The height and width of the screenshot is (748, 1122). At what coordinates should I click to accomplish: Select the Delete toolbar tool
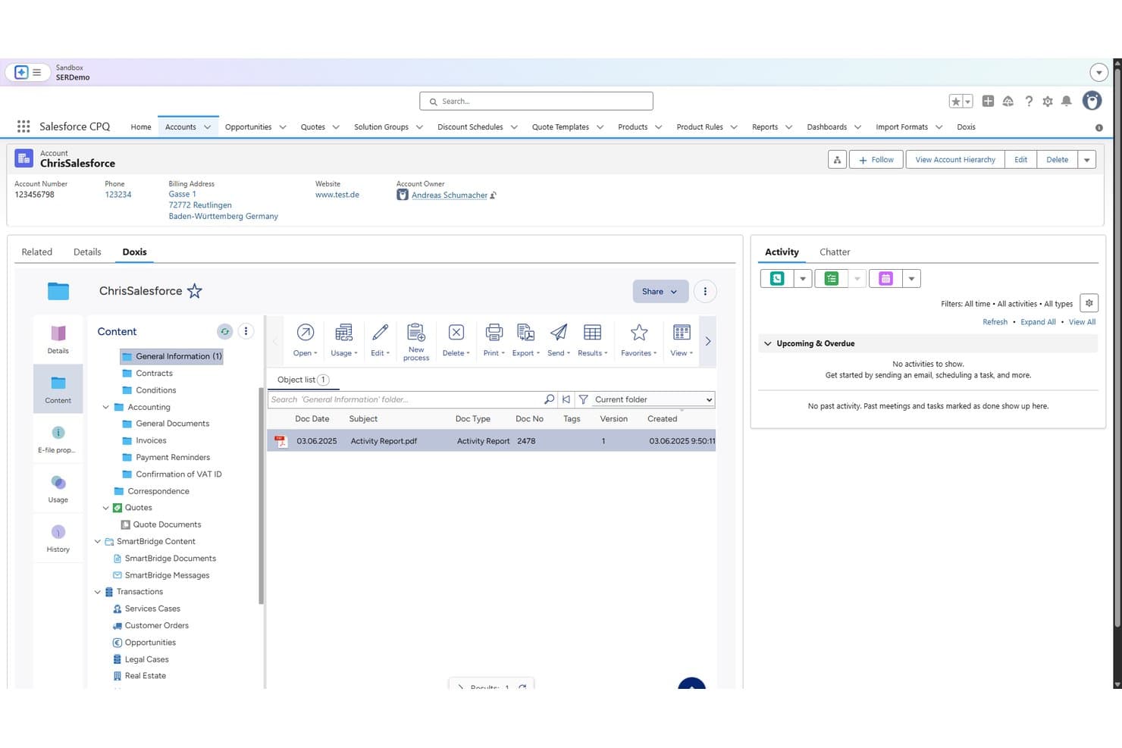click(456, 340)
